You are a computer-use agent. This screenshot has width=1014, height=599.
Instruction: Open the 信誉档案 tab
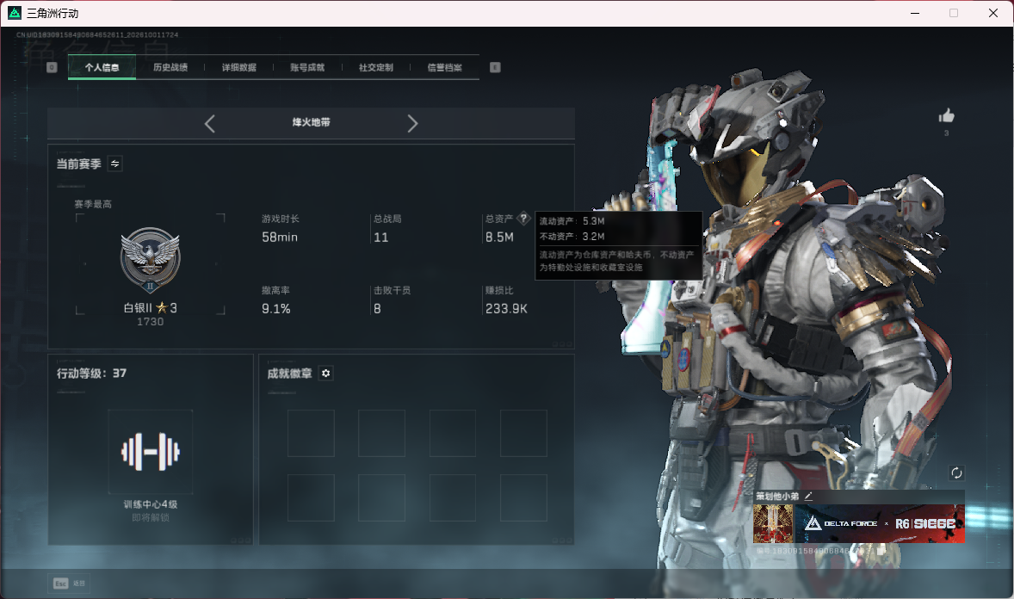(444, 67)
